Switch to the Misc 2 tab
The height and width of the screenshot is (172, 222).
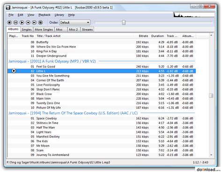[x=74, y=29]
